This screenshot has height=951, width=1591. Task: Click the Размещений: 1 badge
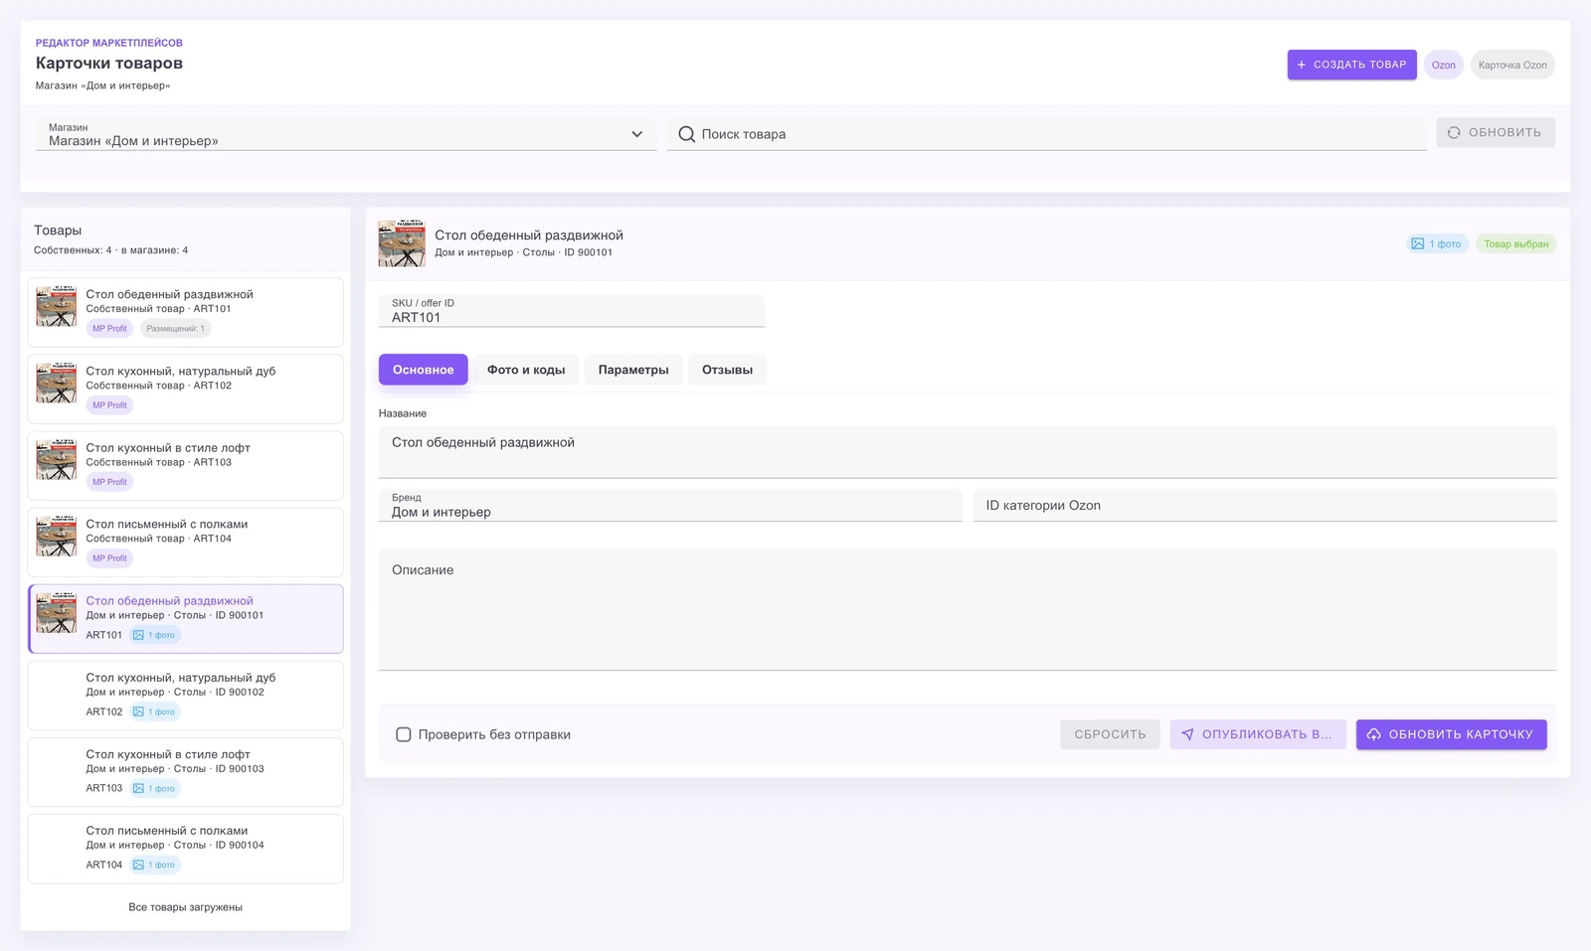coord(175,329)
